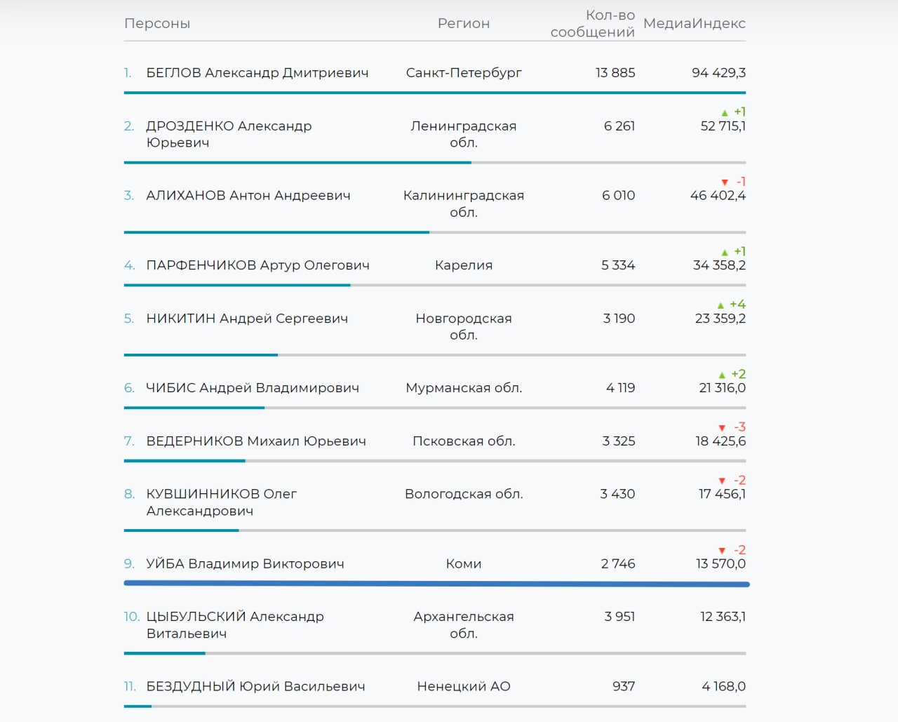Click Беглов's full-width teal progress bar
This screenshot has height=722, width=898.
435,93
